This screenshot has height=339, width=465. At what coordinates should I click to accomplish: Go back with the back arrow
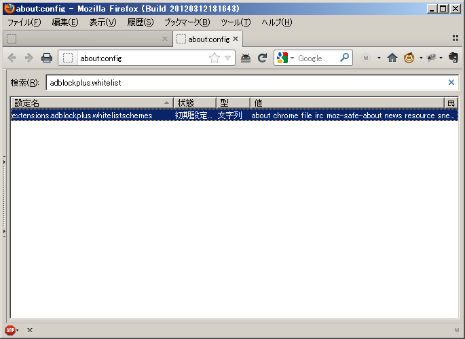(12, 58)
